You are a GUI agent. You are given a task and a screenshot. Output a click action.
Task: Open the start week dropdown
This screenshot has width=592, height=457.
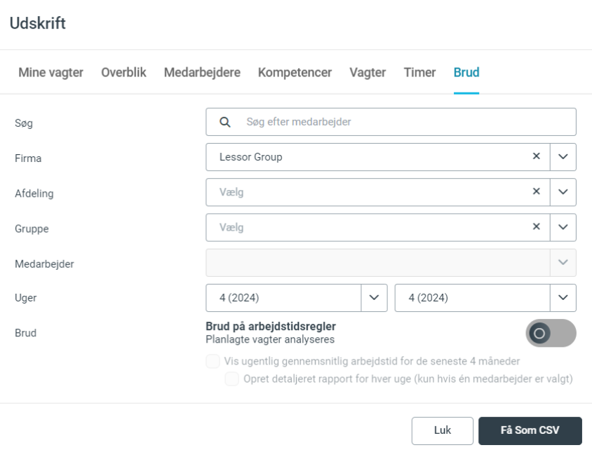coord(373,297)
